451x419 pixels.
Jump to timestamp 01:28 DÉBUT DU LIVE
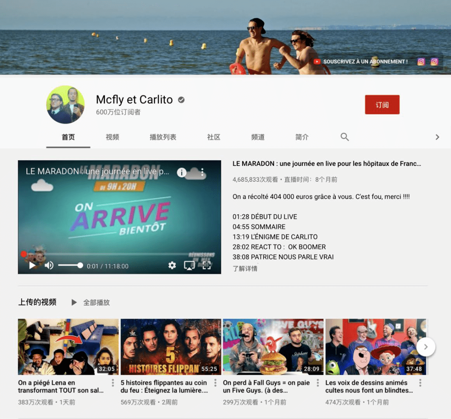coord(265,217)
